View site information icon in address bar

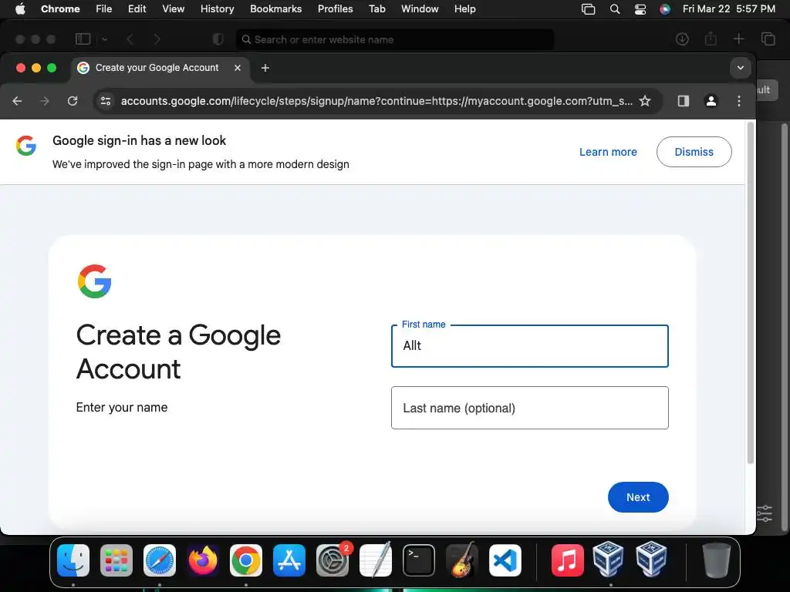105,101
